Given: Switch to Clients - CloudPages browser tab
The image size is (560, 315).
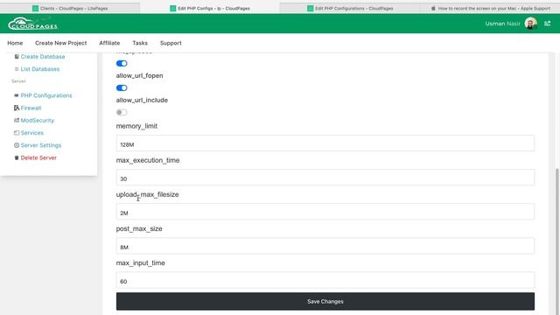Looking at the screenshot, I should 70,8.
